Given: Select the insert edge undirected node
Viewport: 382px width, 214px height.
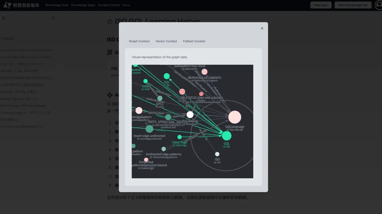Looking at the screenshot, I should [x=149, y=129].
